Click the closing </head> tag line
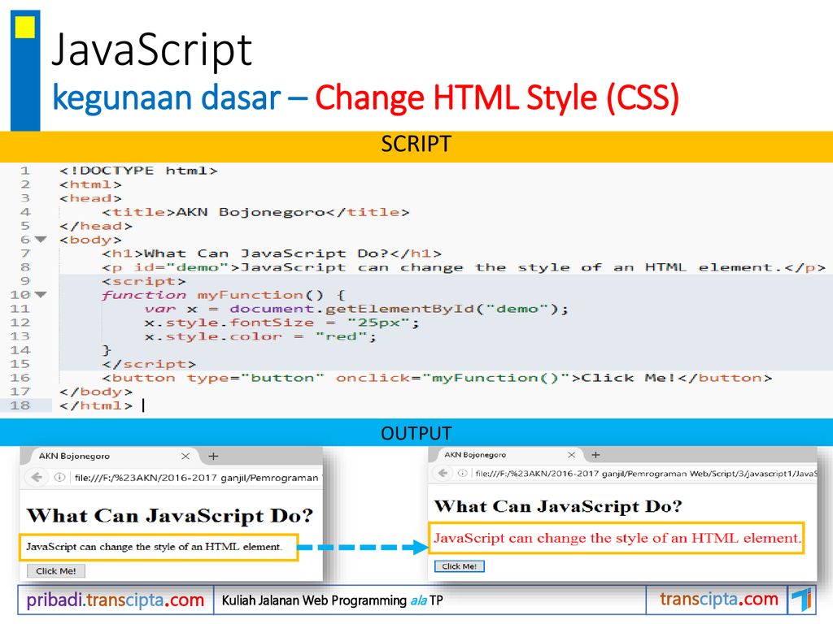The image size is (833, 624). tap(96, 226)
